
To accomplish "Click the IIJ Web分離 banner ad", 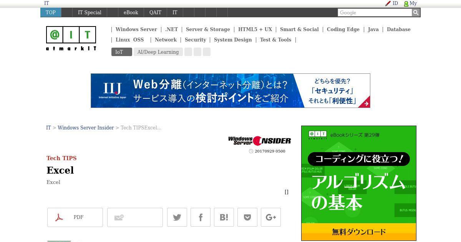I will point(230,91).
